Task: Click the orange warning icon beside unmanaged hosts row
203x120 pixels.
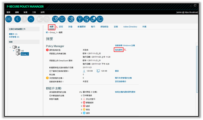Action: pyautogui.click(x=47, y=78)
